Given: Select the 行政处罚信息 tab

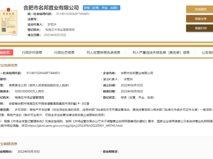Looking at the screenshot, I should pyautogui.click(x=64, y=53).
